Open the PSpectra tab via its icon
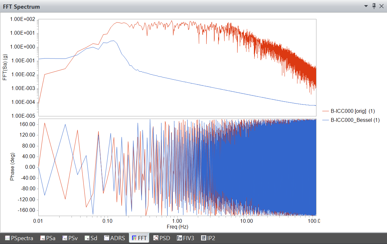The height and width of the screenshot is (244, 387). [x=7, y=238]
